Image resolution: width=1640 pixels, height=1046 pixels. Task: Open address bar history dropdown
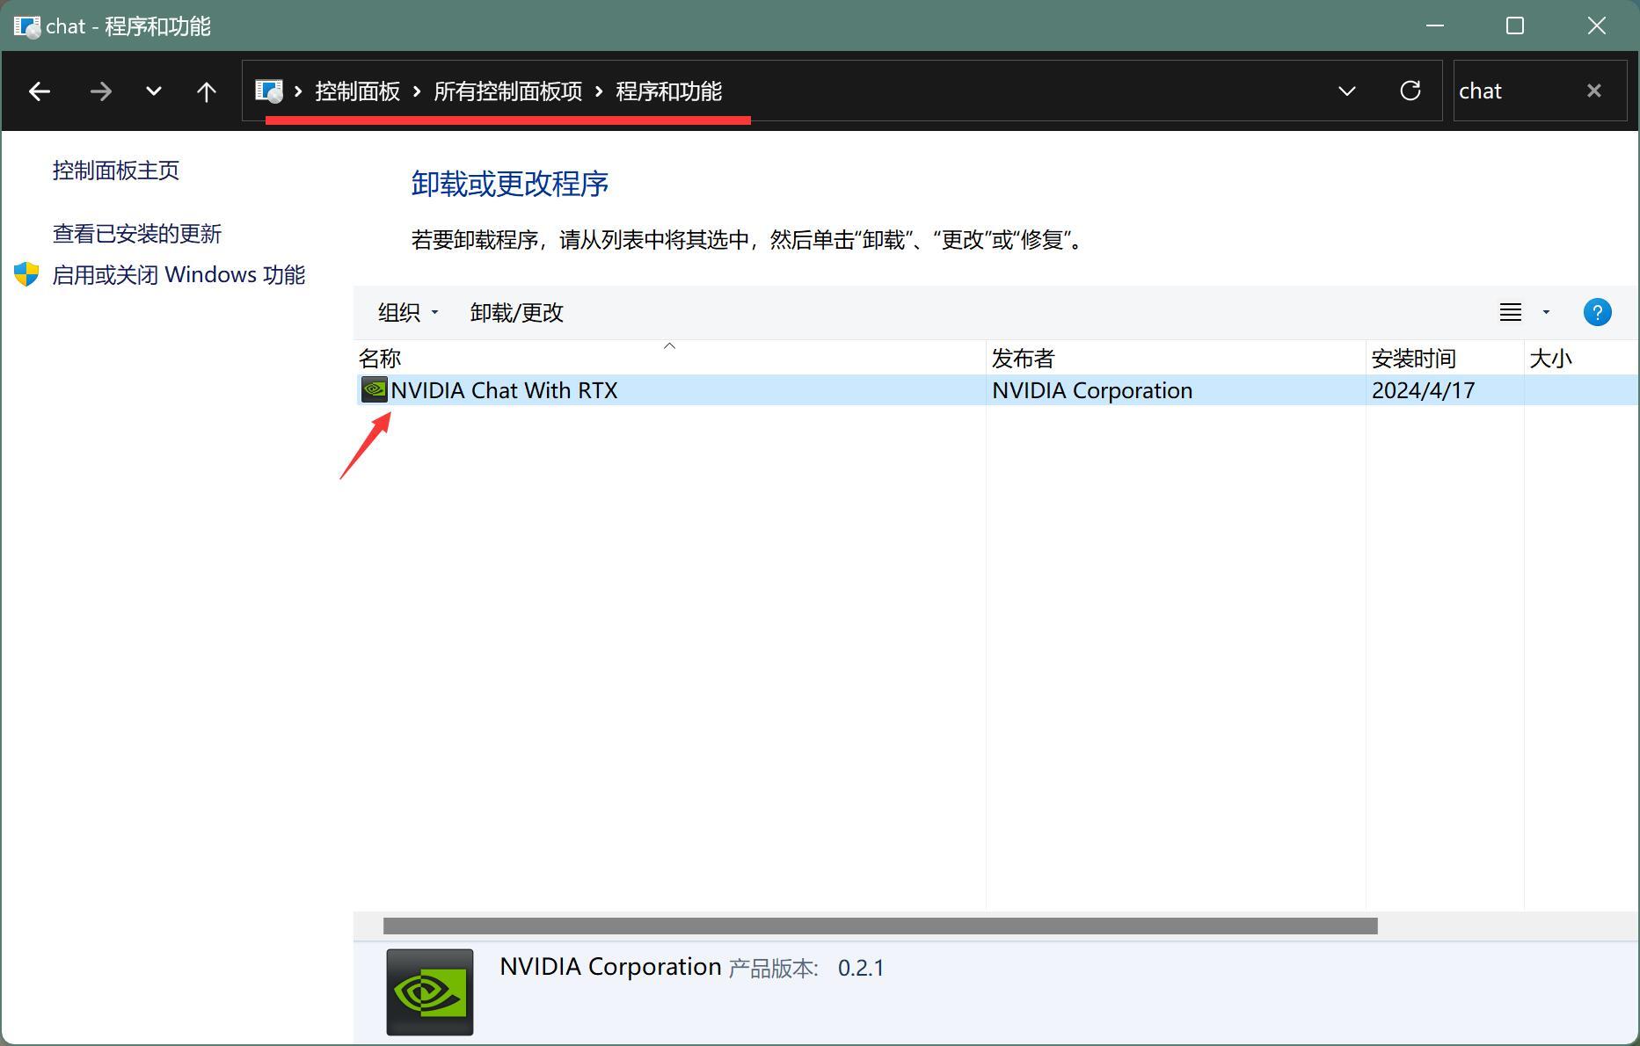coord(1346,91)
